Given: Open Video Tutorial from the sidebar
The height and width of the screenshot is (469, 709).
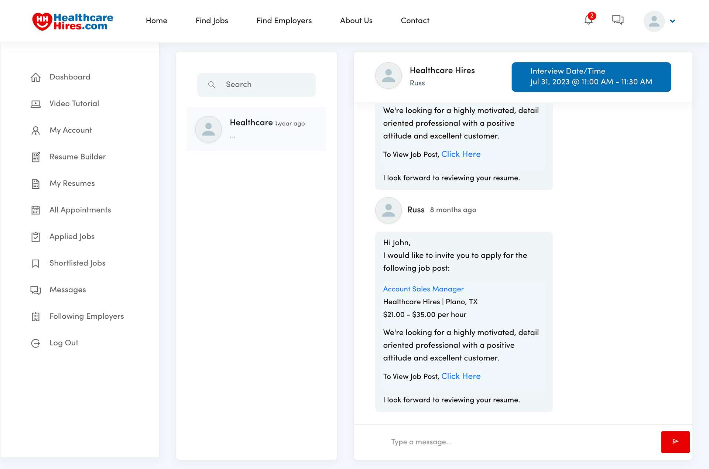Looking at the screenshot, I should point(74,103).
